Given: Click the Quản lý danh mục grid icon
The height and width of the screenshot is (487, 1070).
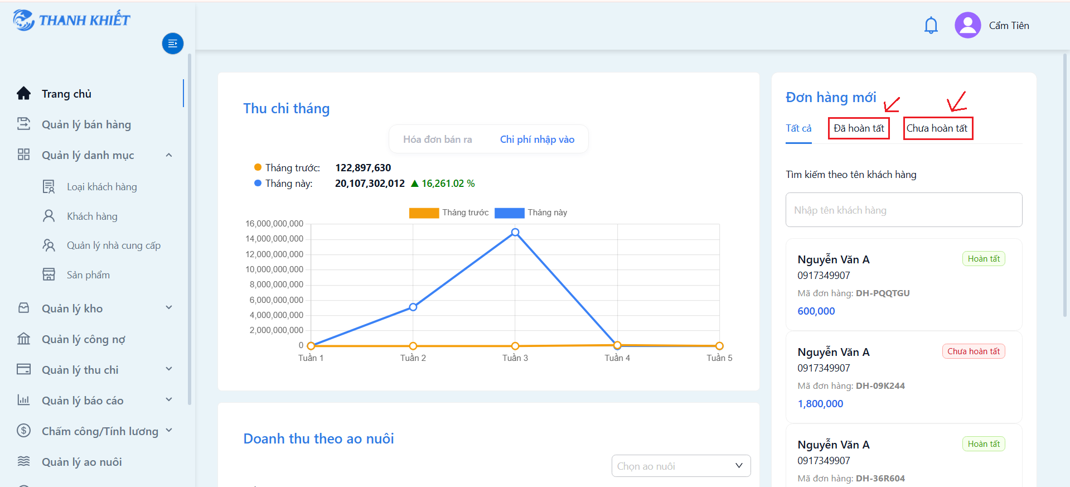Looking at the screenshot, I should coord(23,155).
